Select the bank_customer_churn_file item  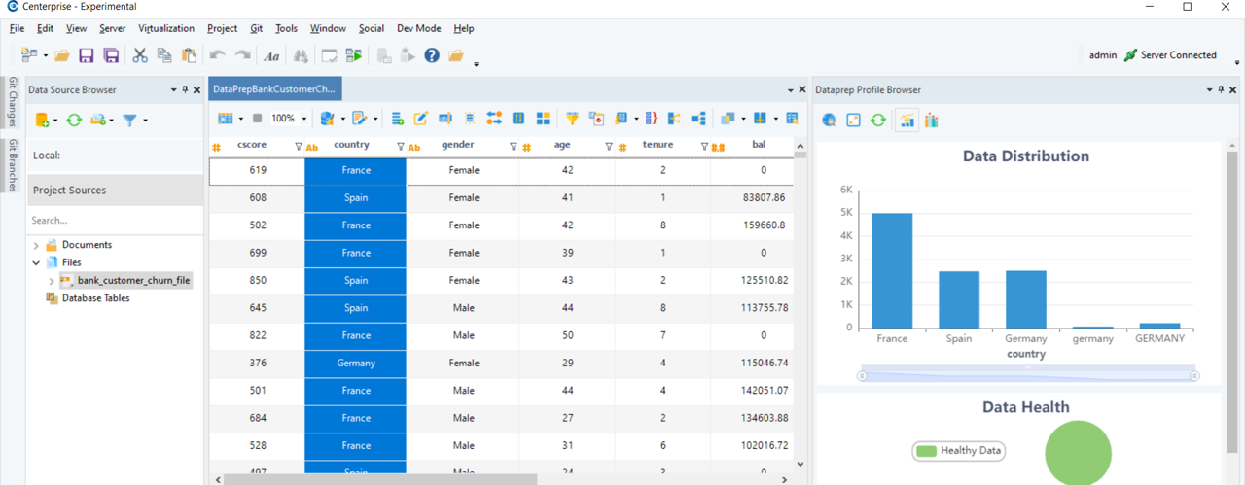point(134,281)
